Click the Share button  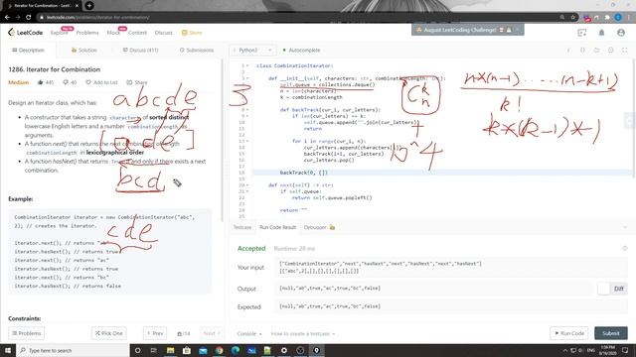137,82
